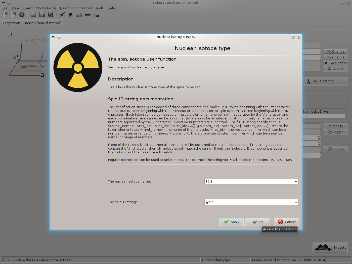The image size is (352, 264).
Task: Open the relax controller rocket icon
Action: pos(62,15)
